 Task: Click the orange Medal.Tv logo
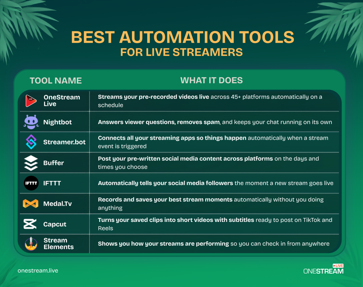click(30, 203)
